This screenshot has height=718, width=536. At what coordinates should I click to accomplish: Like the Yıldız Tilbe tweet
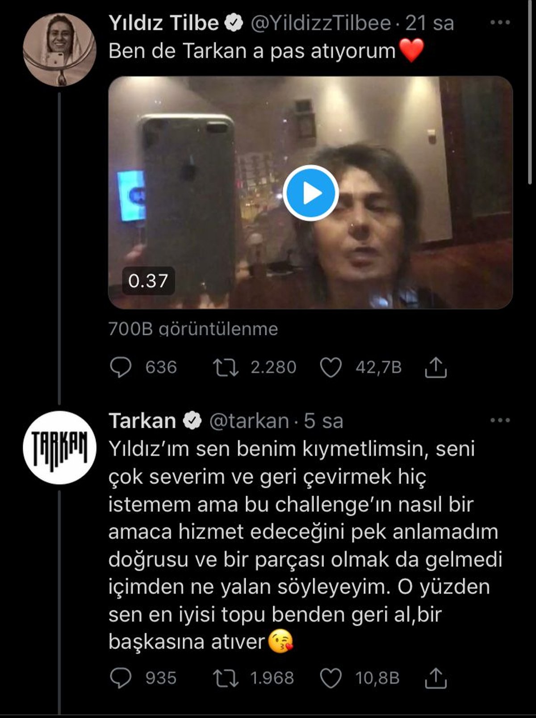pos(331,367)
